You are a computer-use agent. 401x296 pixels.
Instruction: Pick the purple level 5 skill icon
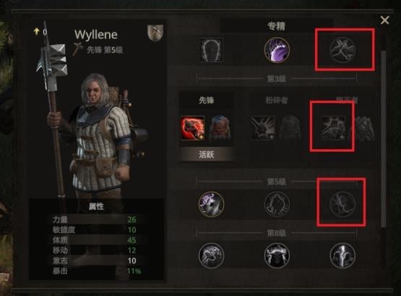(211, 204)
